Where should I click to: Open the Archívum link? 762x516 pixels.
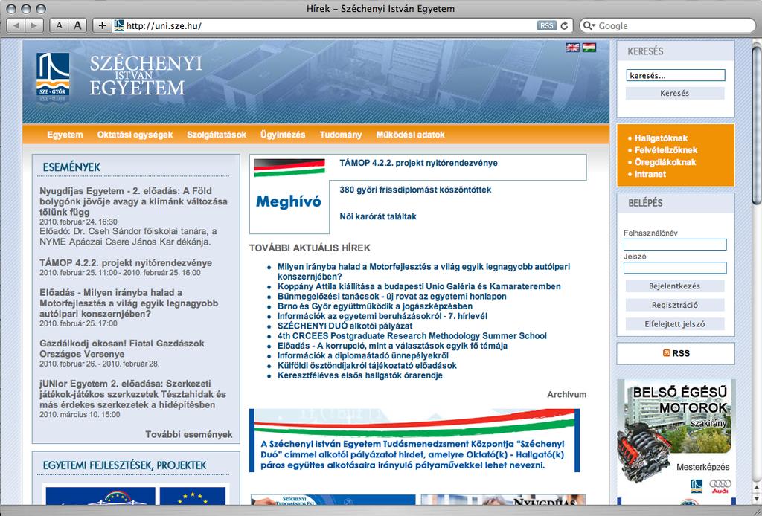pyautogui.click(x=566, y=395)
